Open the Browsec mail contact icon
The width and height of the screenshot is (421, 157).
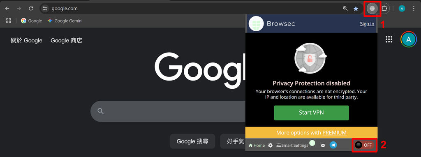click(x=323, y=145)
